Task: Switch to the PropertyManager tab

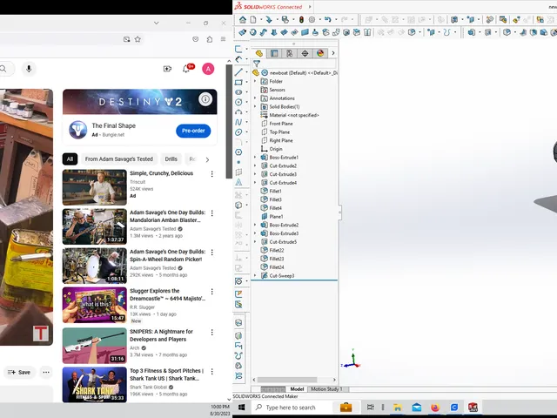Action: point(274,53)
